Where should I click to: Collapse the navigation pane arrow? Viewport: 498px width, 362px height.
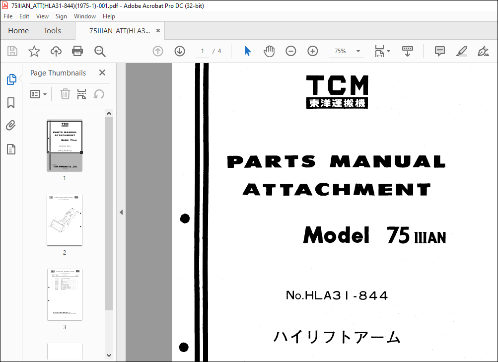tap(121, 213)
